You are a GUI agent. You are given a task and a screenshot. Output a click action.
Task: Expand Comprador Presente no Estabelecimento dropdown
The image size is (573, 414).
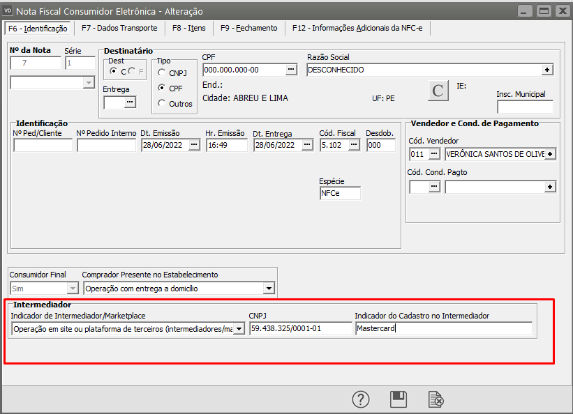[269, 288]
